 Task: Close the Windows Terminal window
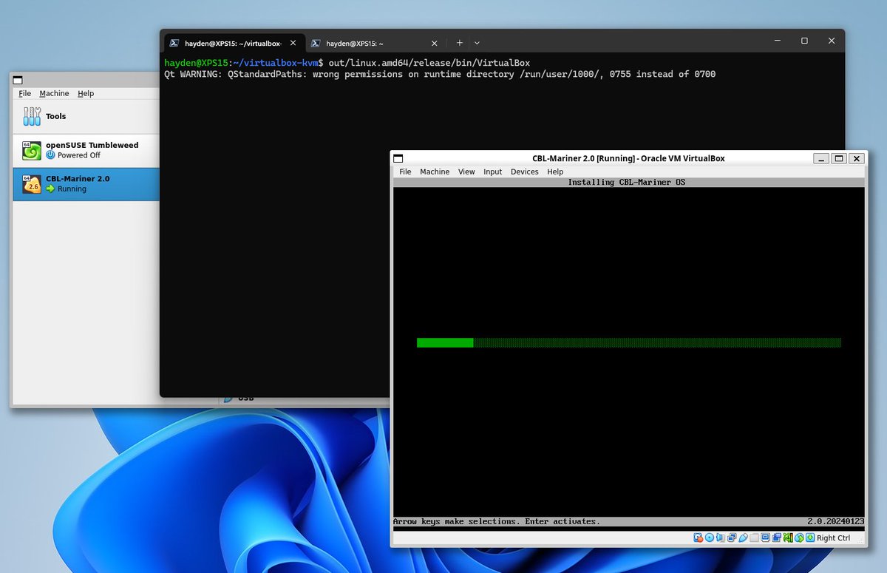832,41
